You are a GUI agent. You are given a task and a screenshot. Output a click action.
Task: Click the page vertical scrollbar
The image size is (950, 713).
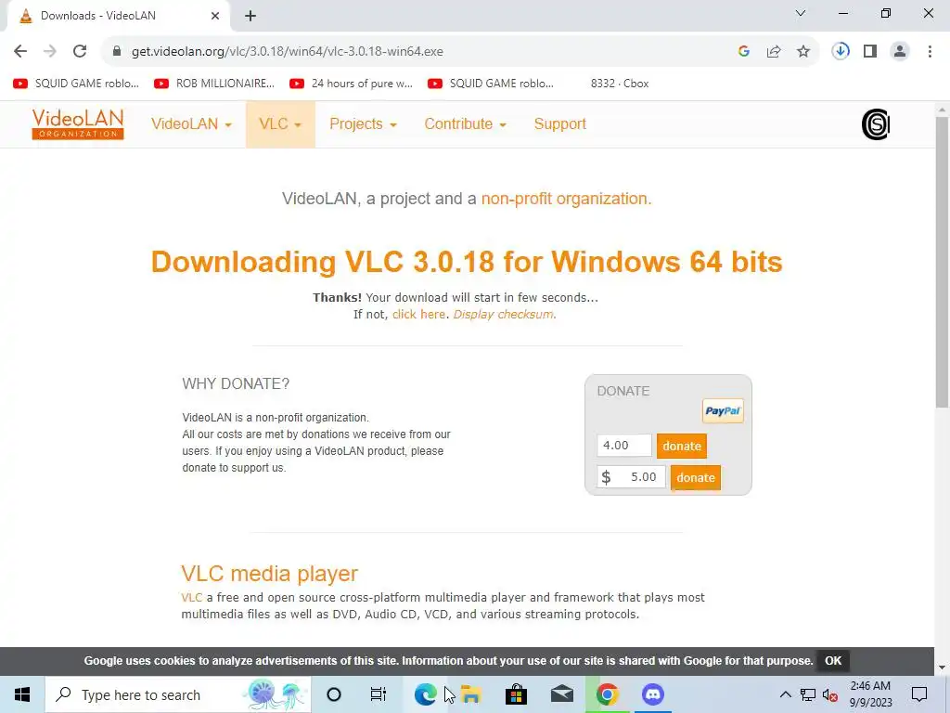(942, 263)
